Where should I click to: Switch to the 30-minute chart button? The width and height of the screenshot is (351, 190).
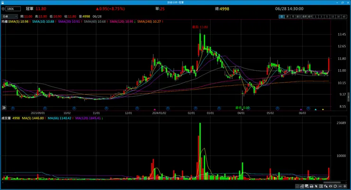pos(339,17)
